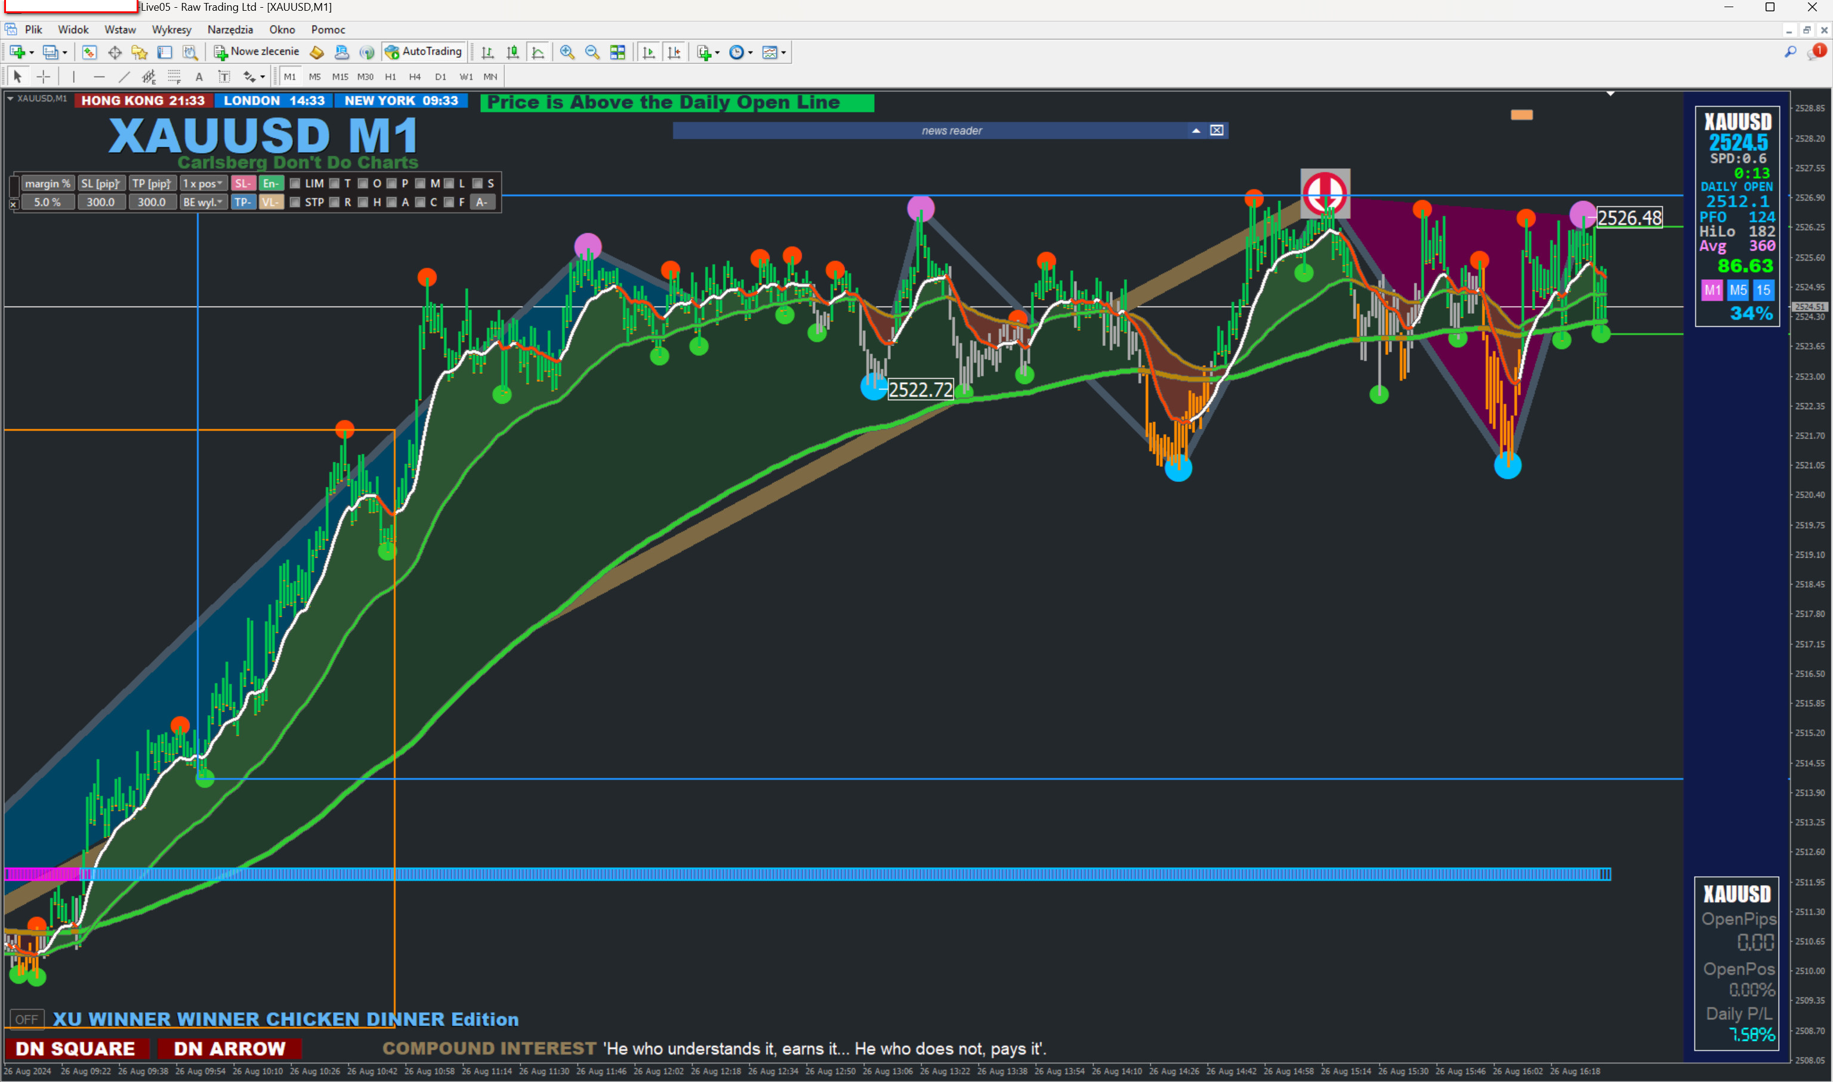Collapse the news reader panel arrow
This screenshot has height=1082, width=1833.
pos(1196,131)
